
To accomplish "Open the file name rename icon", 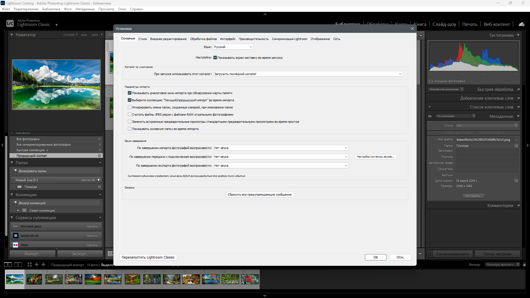I will pyautogui.click(x=516, y=140).
